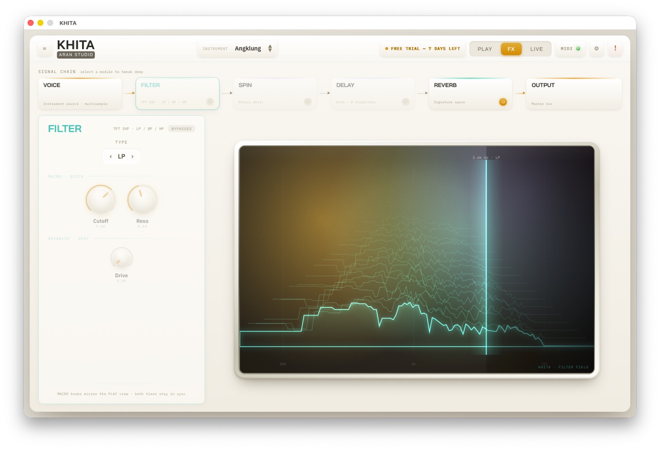Select the DELAY module card

point(373,94)
